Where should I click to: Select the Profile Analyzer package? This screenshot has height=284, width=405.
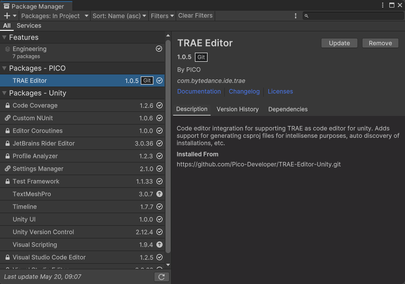[82, 156]
